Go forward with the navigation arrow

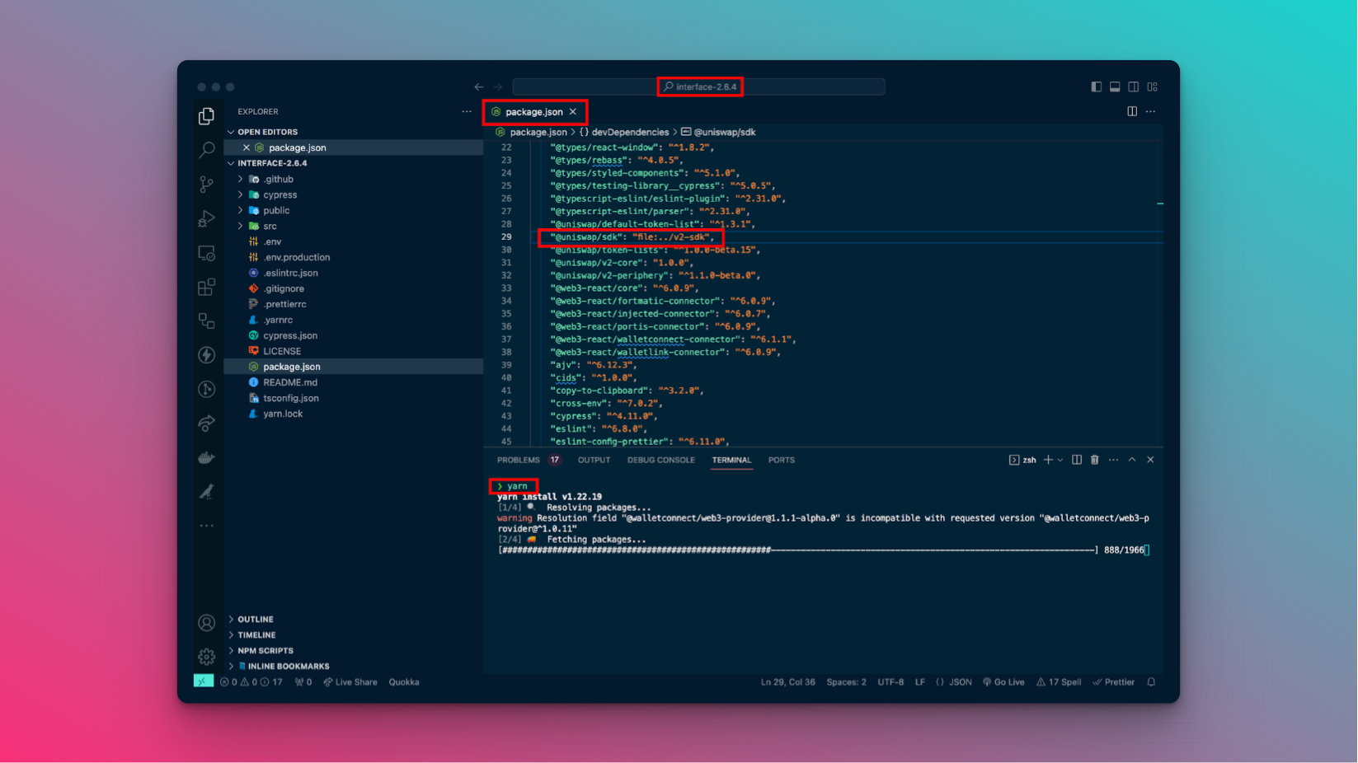pos(498,87)
